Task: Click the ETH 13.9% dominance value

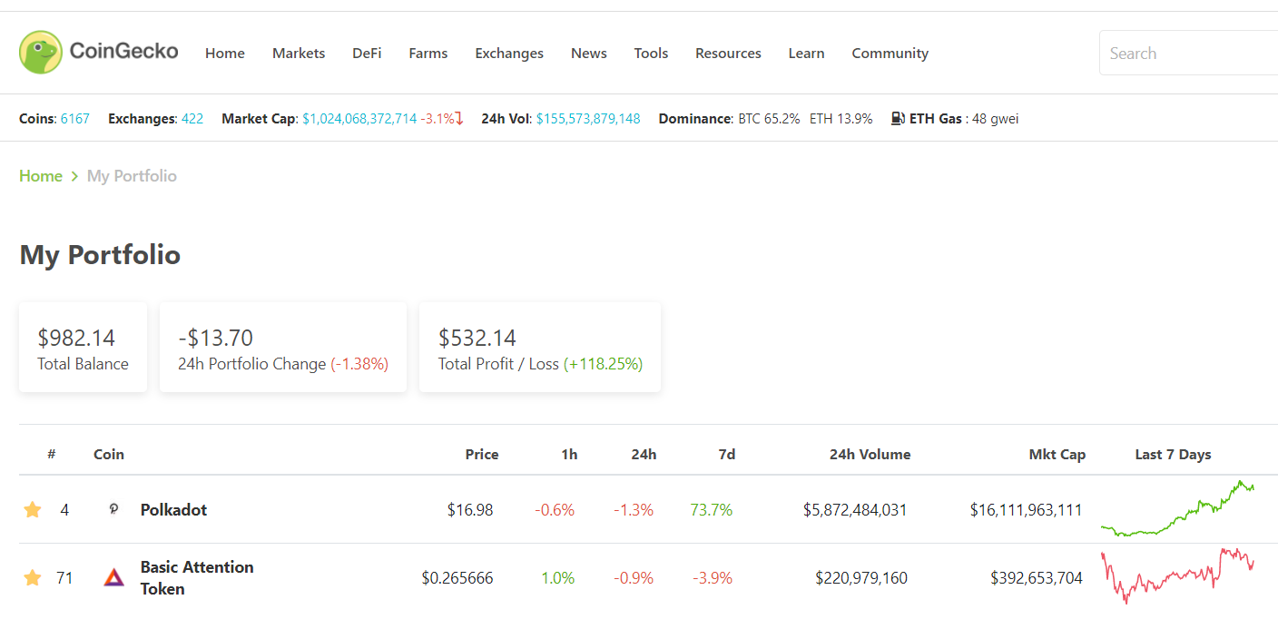Action: click(x=841, y=119)
